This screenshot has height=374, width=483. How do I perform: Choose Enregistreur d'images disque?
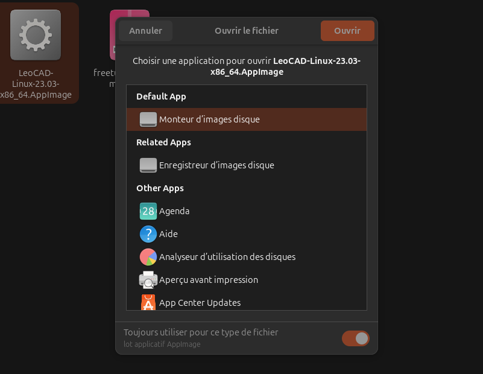point(247,165)
